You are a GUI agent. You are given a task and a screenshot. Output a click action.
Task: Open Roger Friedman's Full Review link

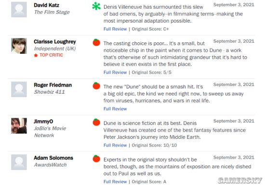115,109
